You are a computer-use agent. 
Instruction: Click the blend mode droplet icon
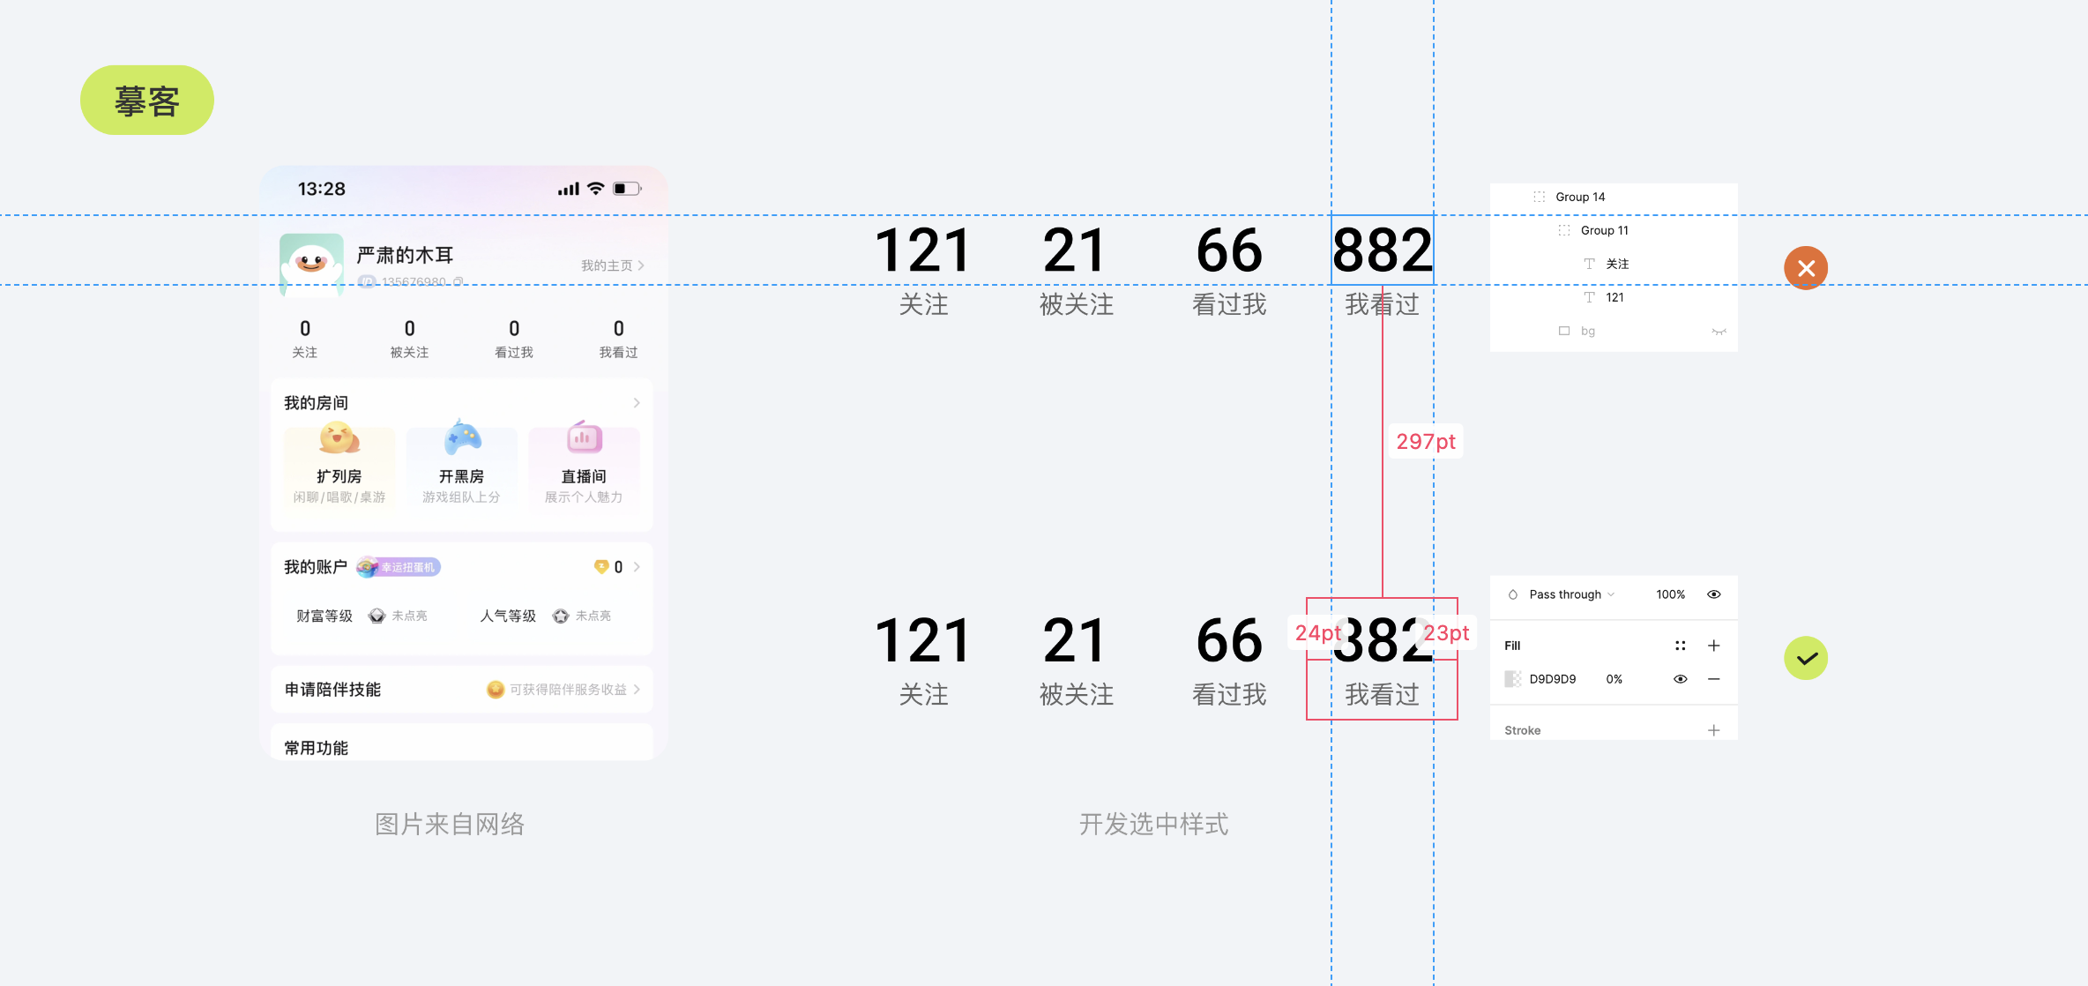(1513, 594)
